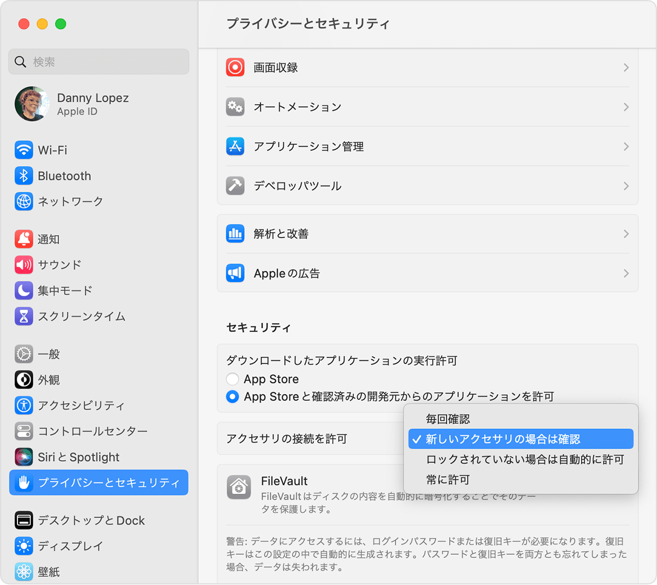Screen dimensions: 657x585
Task: Expand アプリケーション管理 row chevron
Action: [626, 146]
